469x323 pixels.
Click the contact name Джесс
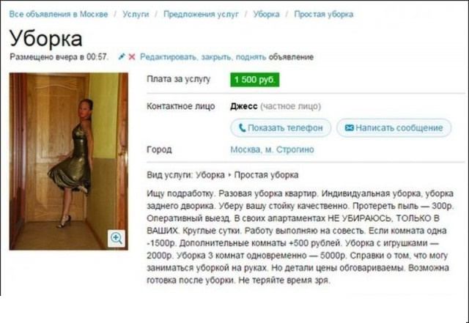(x=244, y=106)
